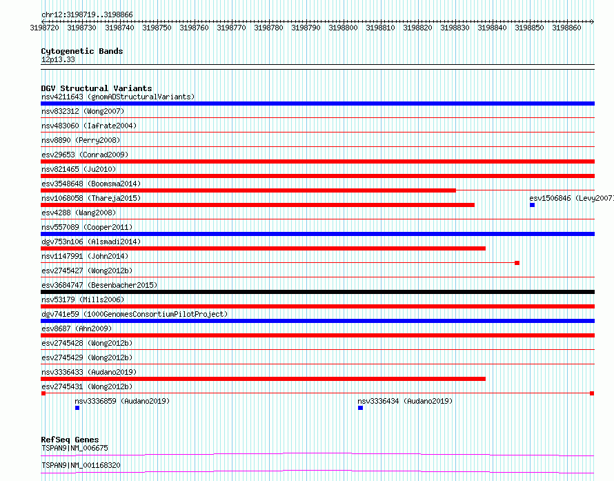614x481 pixels.
Task: Open the nsv832312 (Wong2007) variant
Action: [83, 111]
